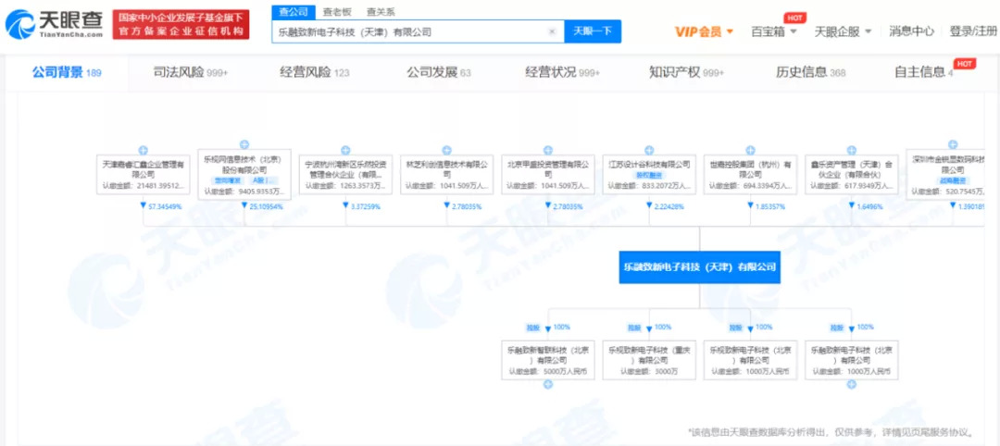This screenshot has width=1000, height=446.
Task: Click the 1.6496% share arrow
Action: tap(852, 206)
